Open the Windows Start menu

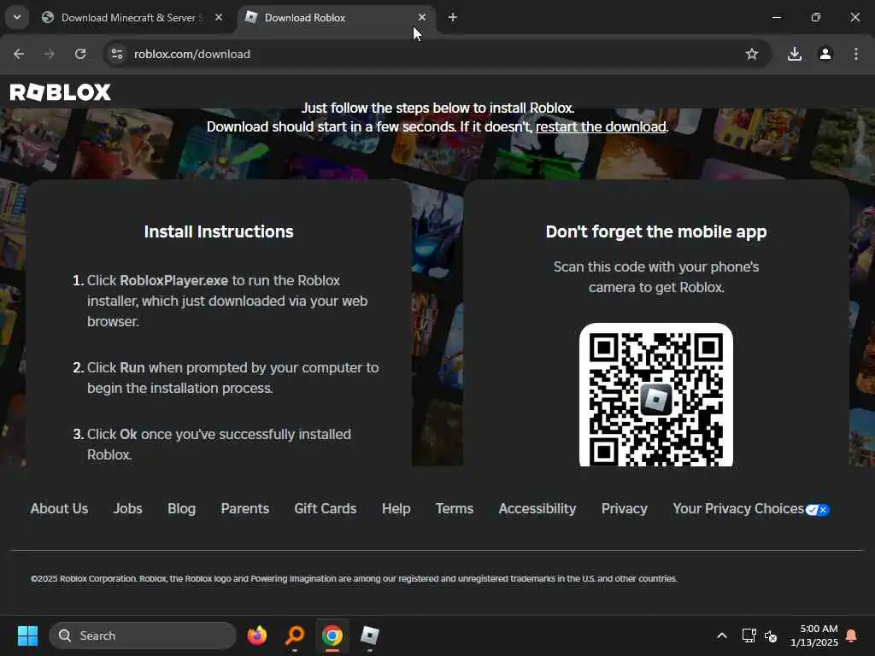[27, 635]
